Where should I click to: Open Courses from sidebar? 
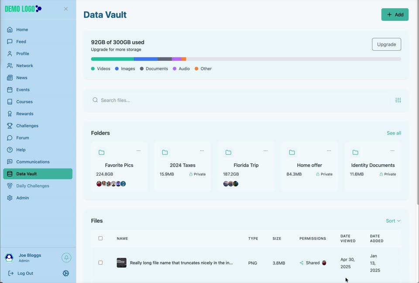pyautogui.click(x=38, y=102)
